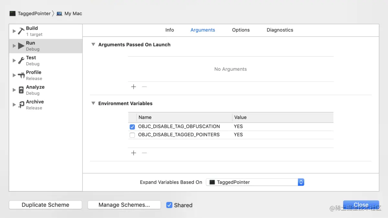Open Expand Variables Based On dropdown
Image resolution: width=388 pixels, height=218 pixels.
[255, 182]
